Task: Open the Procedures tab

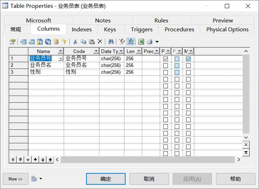Action: [179, 30]
